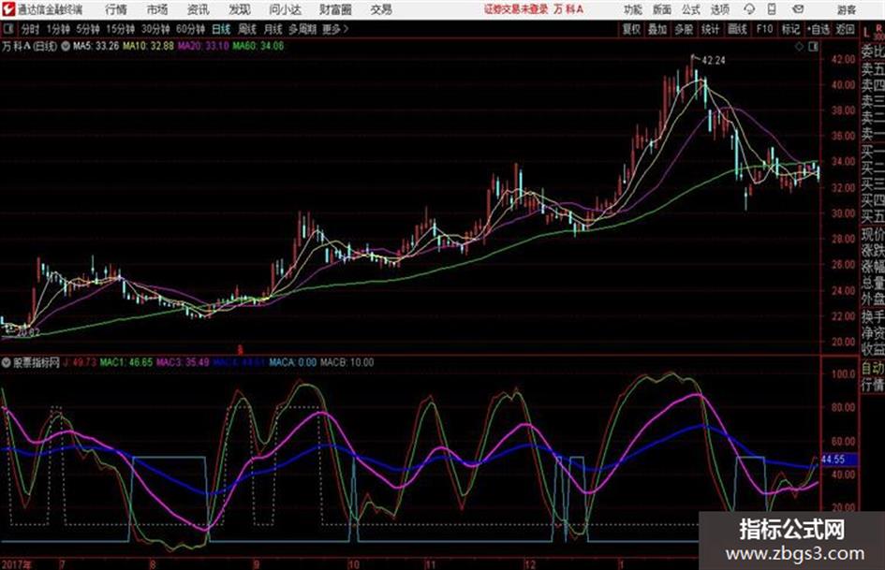The height and width of the screenshot is (570, 885).
Task: Select the 日线 period tab
Action: (221, 29)
